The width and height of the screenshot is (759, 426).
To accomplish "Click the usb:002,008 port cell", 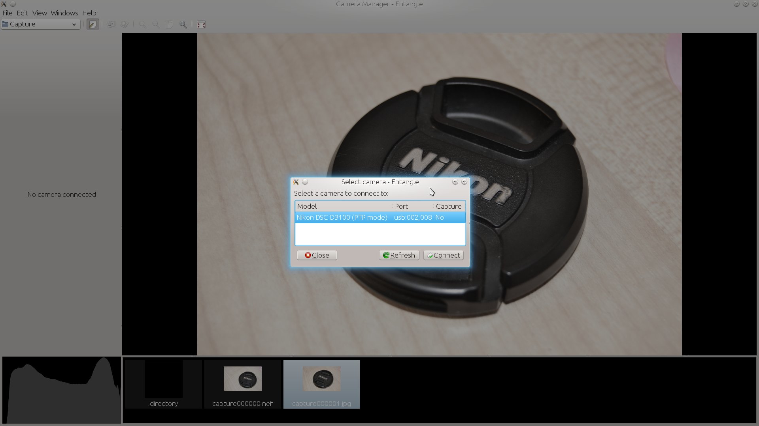I will [x=413, y=217].
